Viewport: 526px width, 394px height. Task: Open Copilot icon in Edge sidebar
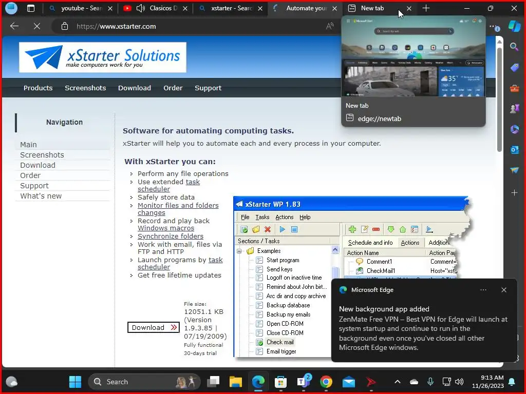click(x=514, y=26)
